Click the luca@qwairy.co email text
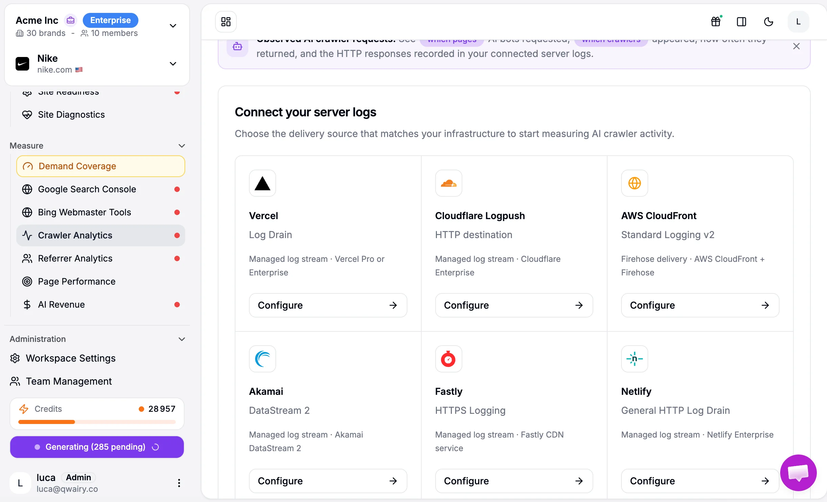This screenshot has width=827, height=502. [x=67, y=489]
